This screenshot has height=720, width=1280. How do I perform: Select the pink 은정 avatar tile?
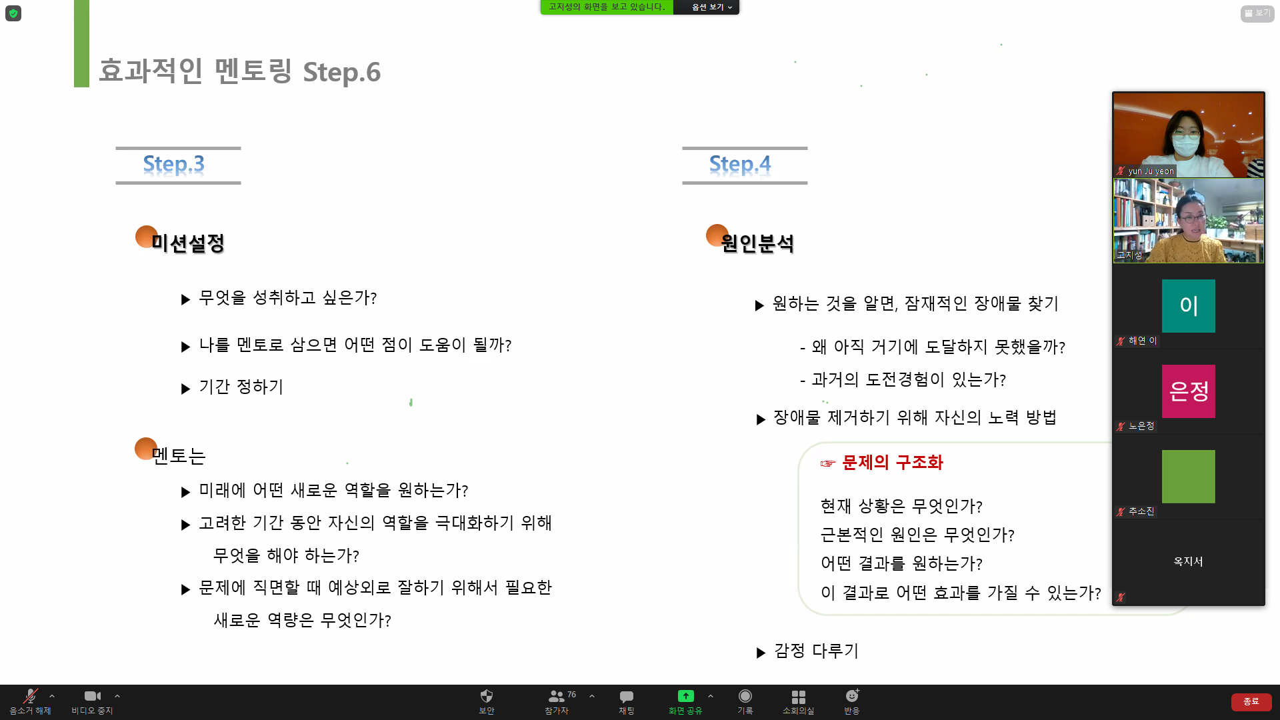(1188, 391)
